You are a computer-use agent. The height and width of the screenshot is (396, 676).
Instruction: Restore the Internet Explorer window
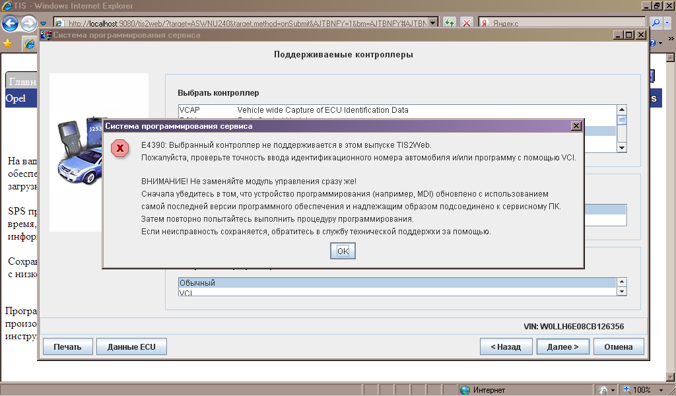[x=657, y=6]
